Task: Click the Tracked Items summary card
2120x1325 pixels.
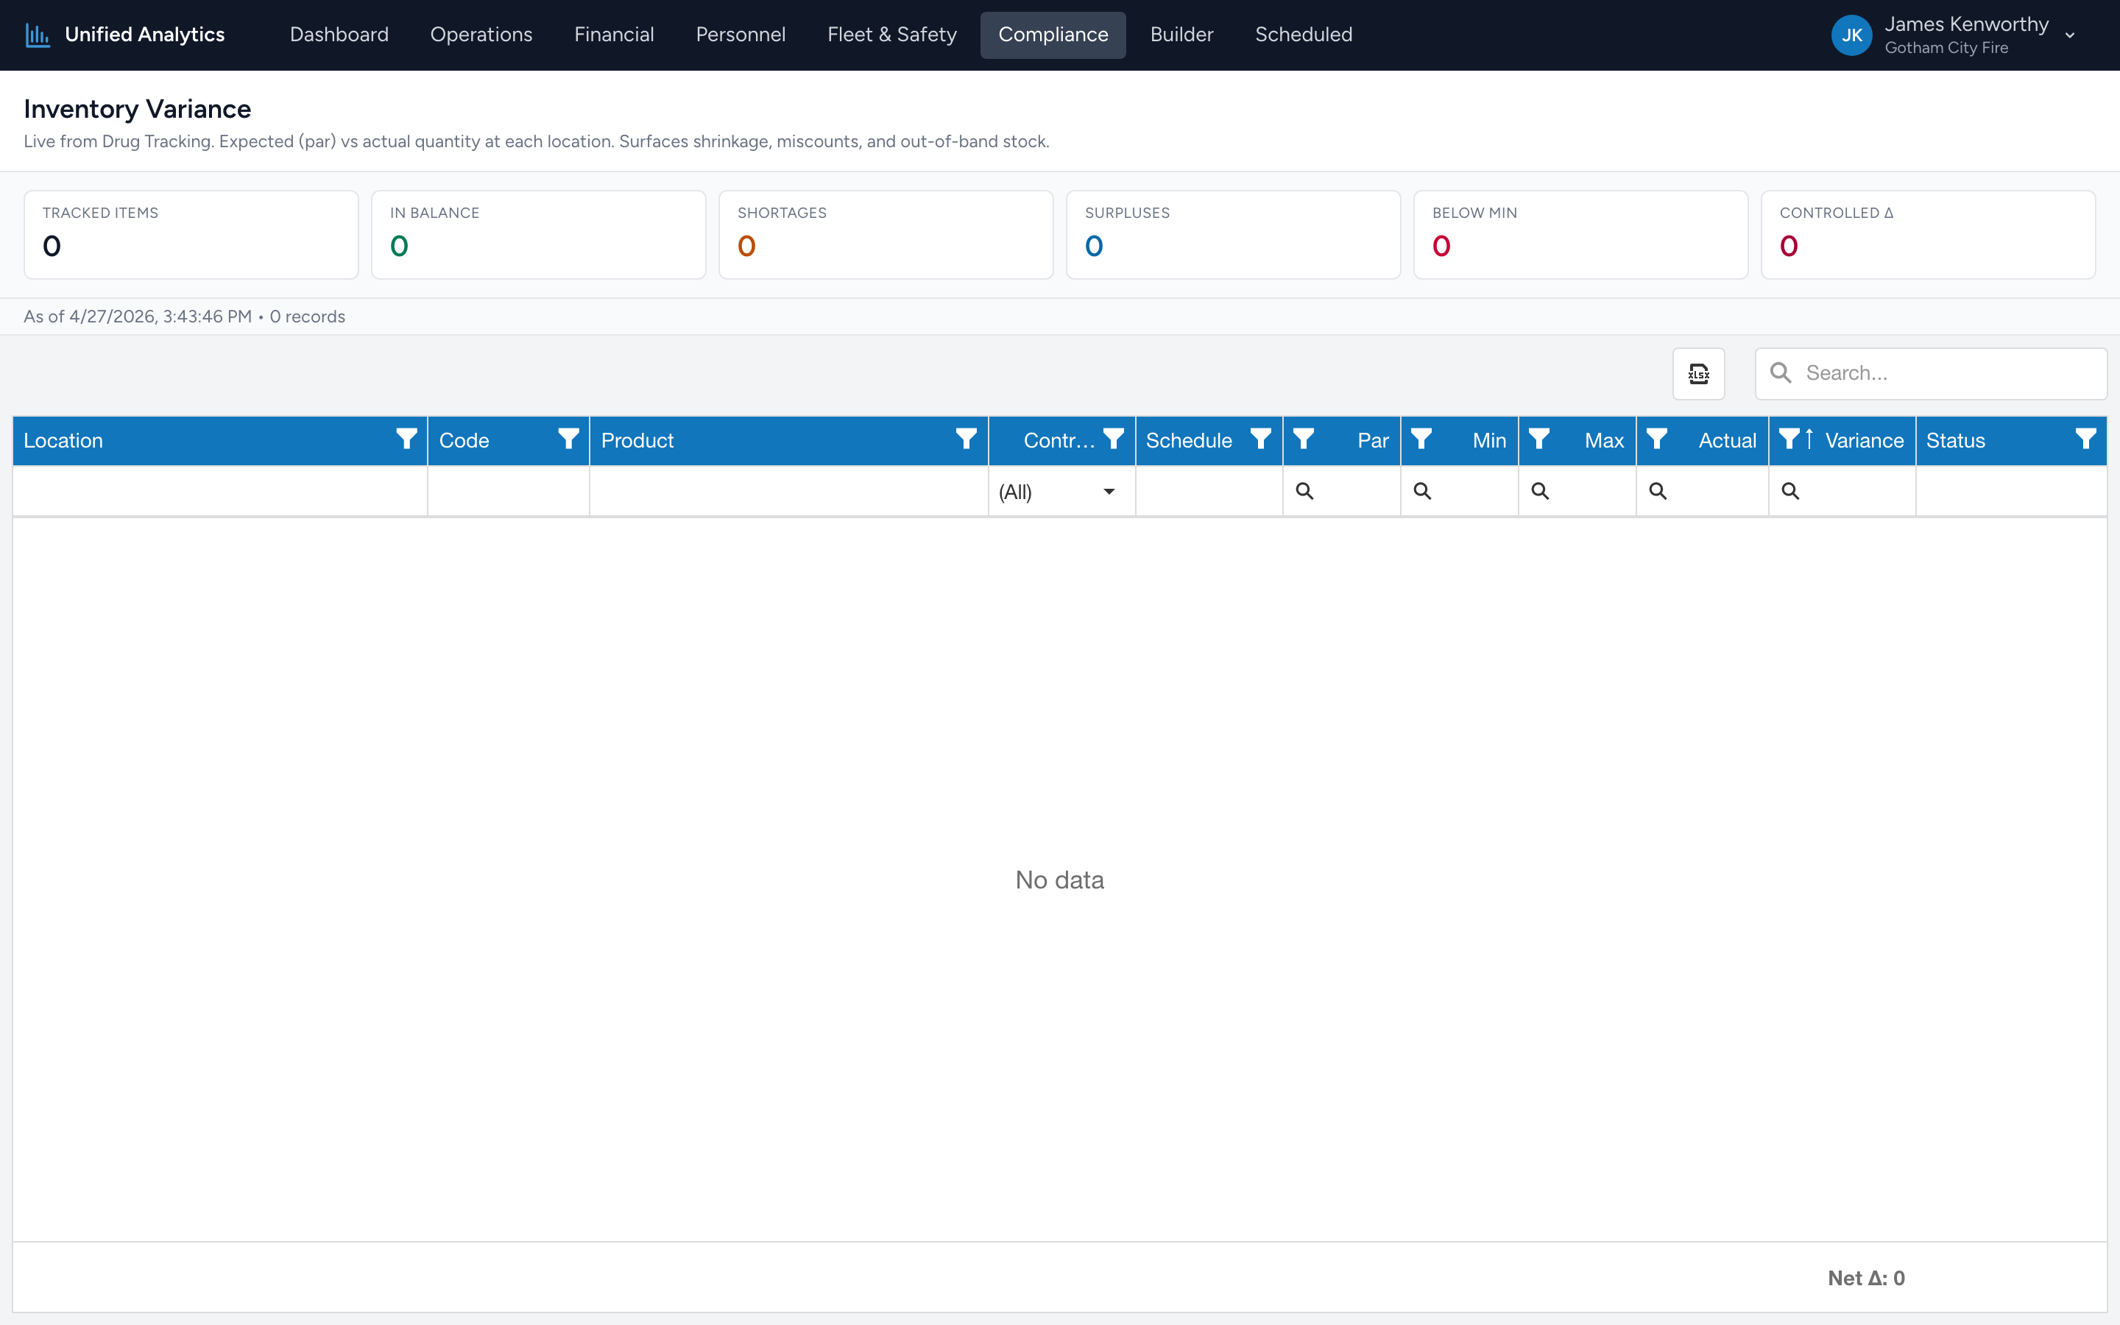Action: coord(191,235)
